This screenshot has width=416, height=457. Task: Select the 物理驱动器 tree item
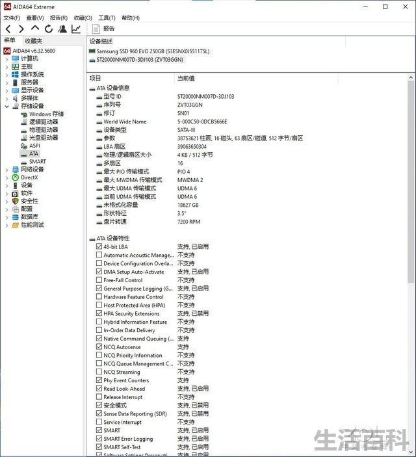(x=44, y=130)
